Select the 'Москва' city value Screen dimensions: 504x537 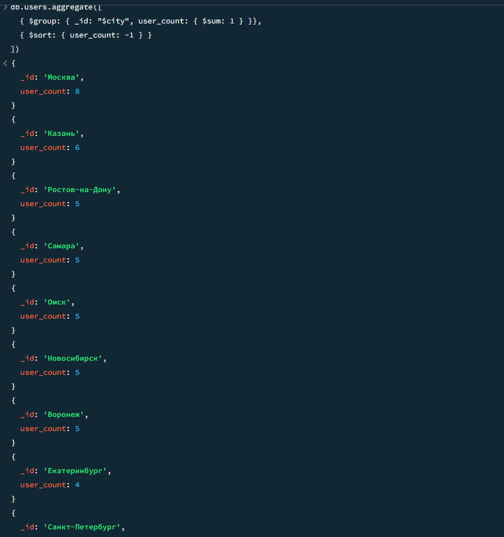[61, 77]
